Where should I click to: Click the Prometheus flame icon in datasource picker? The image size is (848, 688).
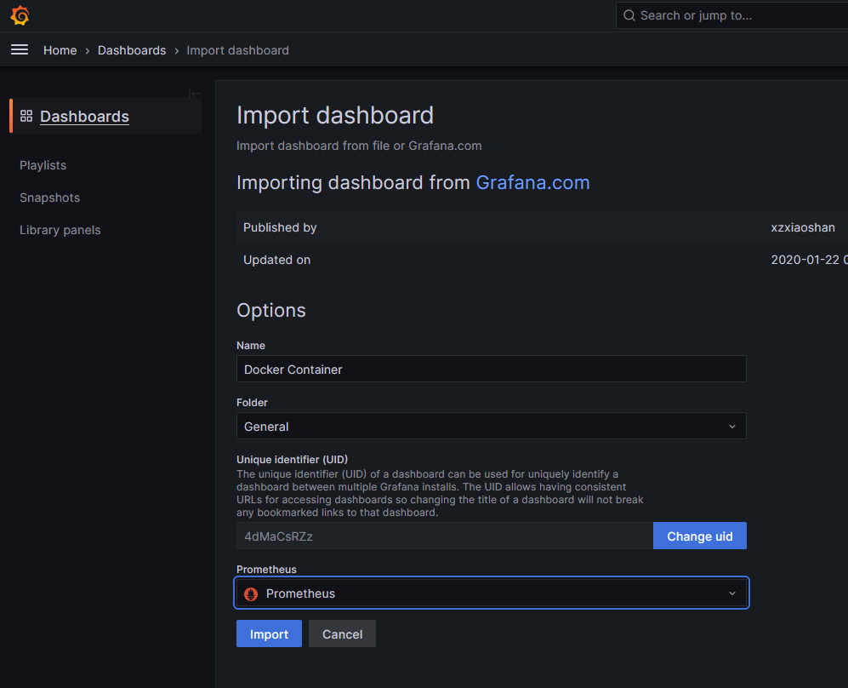click(x=251, y=593)
